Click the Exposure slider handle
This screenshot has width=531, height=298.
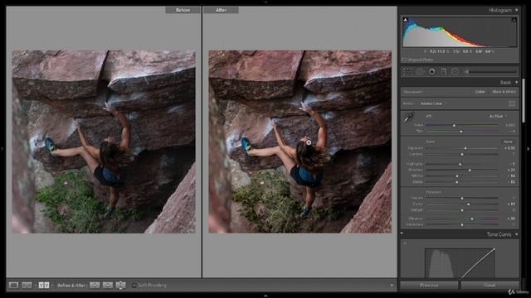pos(465,148)
